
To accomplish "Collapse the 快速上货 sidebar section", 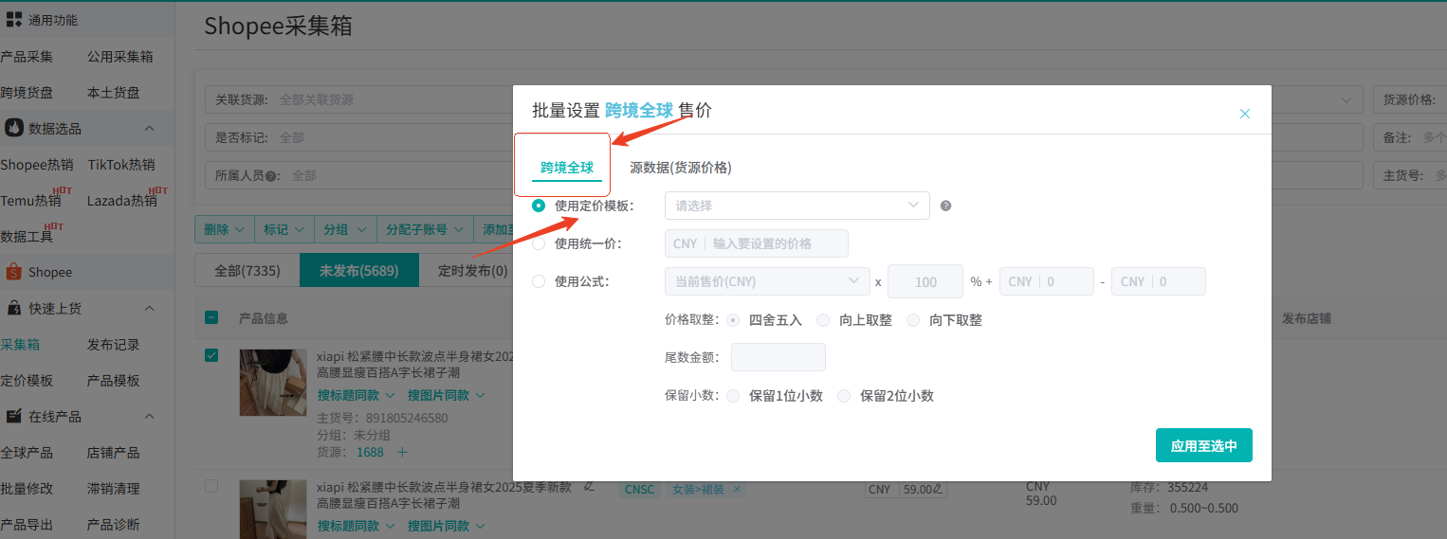I will point(149,308).
